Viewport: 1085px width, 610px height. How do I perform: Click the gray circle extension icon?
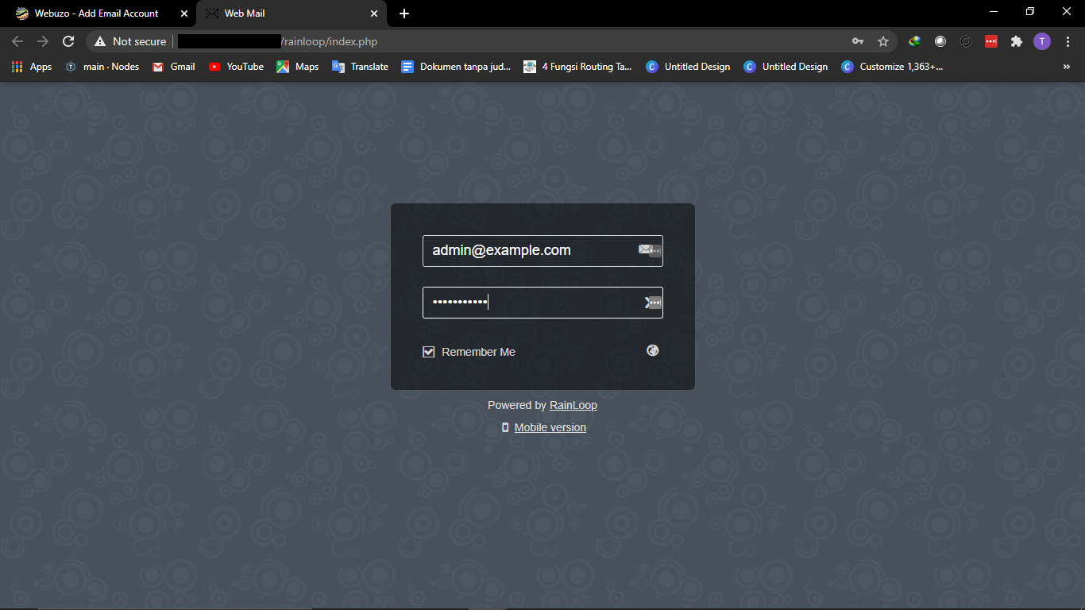940,41
